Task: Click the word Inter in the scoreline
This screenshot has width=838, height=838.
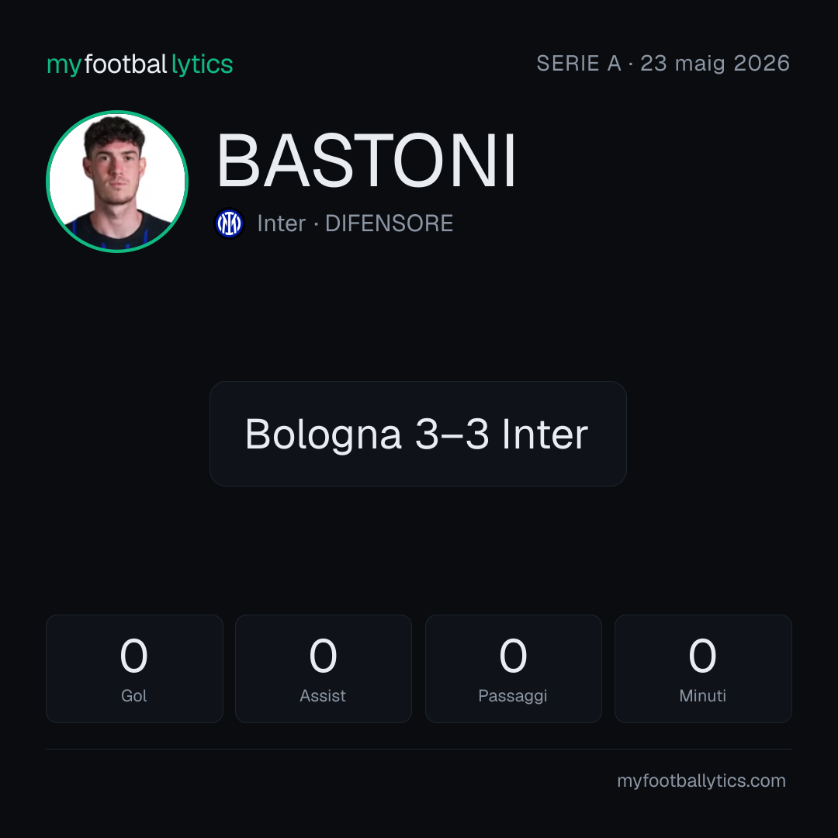Action: coord(545,434)
